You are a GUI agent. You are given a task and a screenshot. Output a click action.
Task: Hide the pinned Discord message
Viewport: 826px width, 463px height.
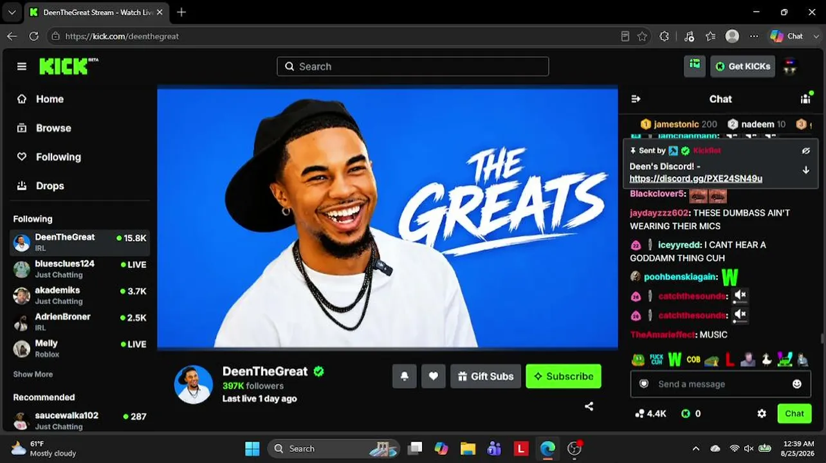click(805, 150)
